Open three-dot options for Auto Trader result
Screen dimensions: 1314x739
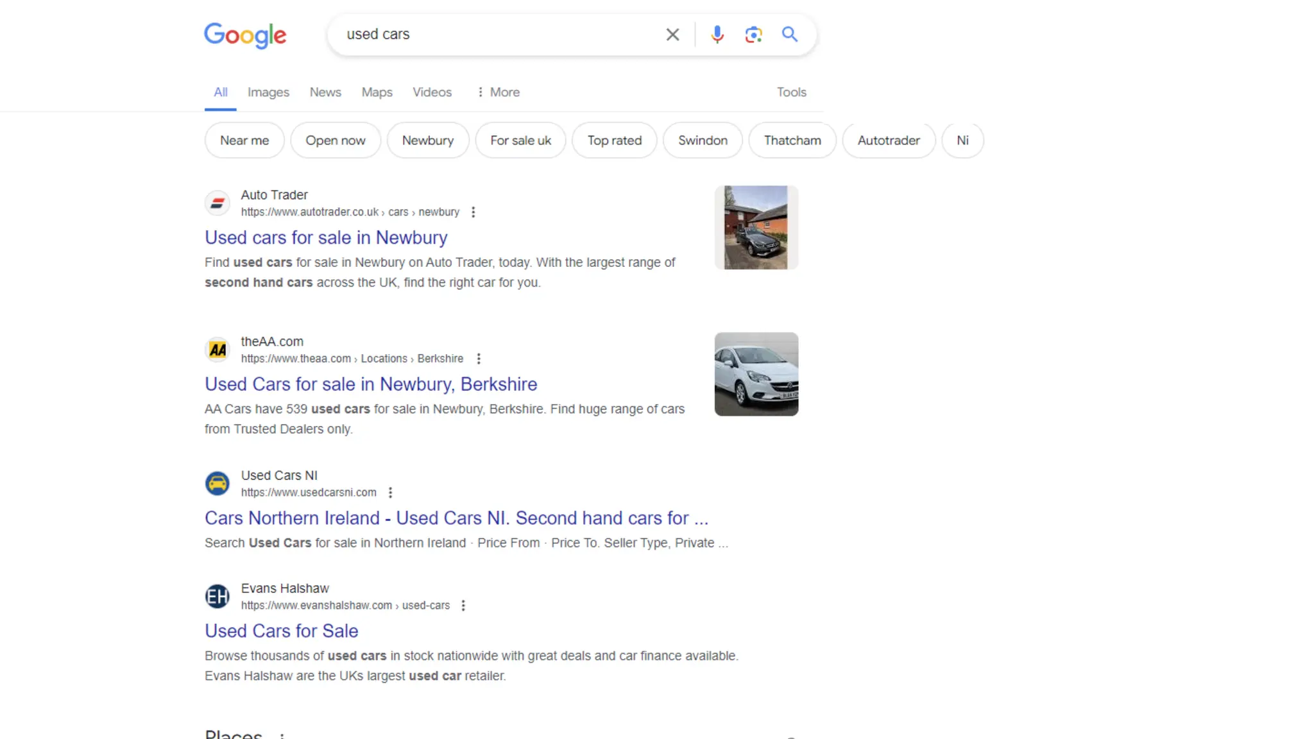point(474,212)
